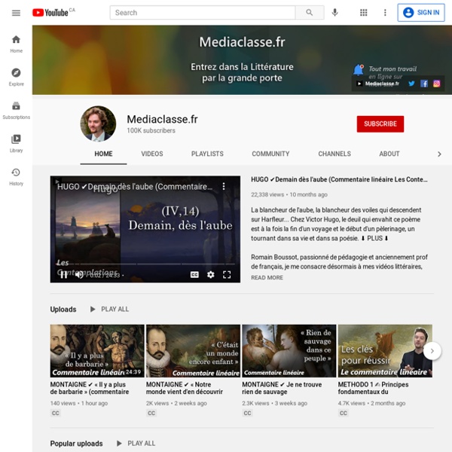Select the channel Home tab
This screenshot has height=452, width=452.
103,154
